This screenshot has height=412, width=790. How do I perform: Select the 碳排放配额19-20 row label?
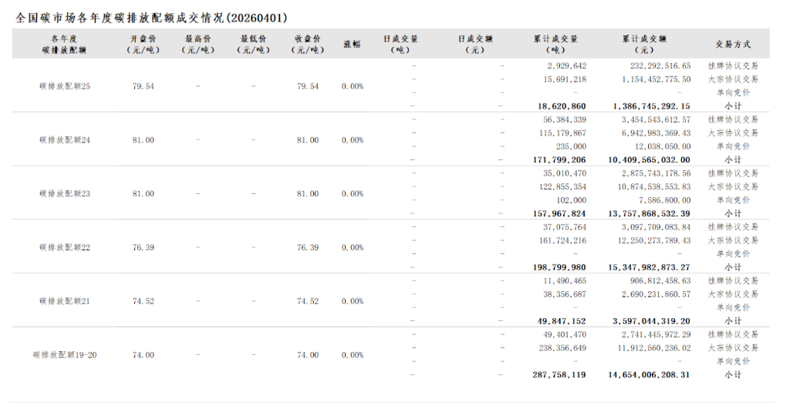coord(65,356)
